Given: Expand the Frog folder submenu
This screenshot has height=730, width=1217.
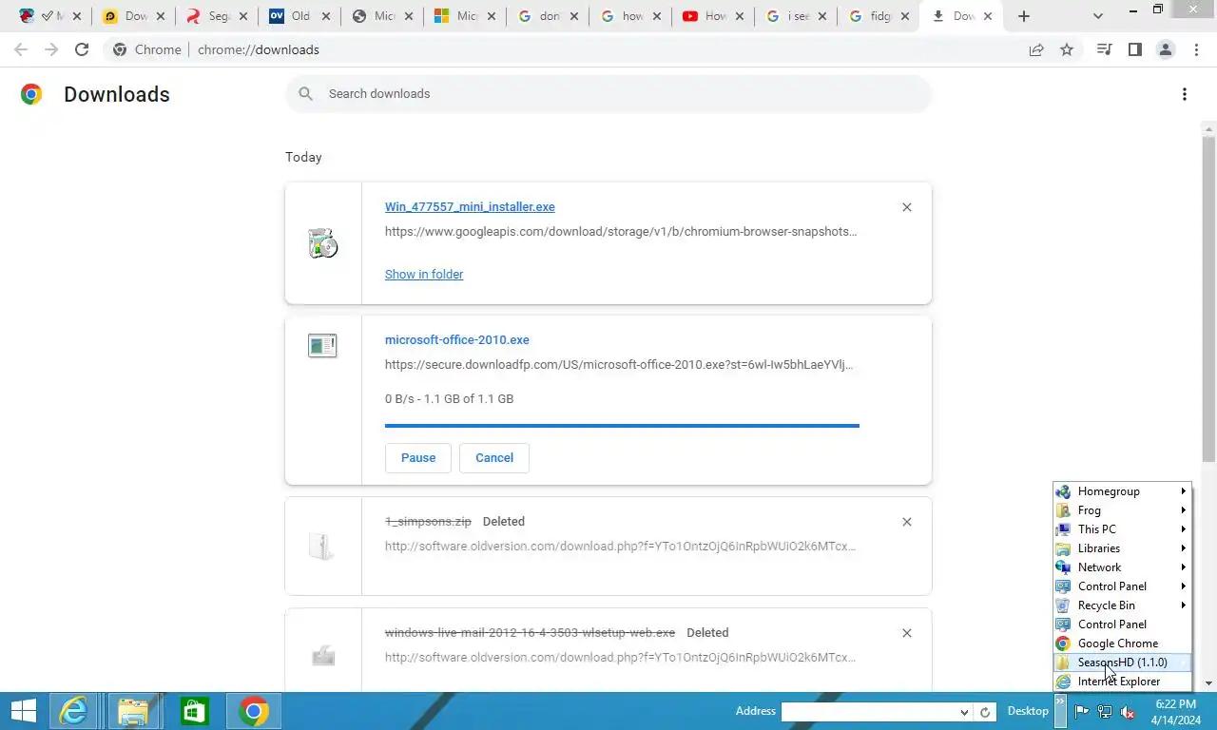Looking at the screenshot, I should (1122, 510).
